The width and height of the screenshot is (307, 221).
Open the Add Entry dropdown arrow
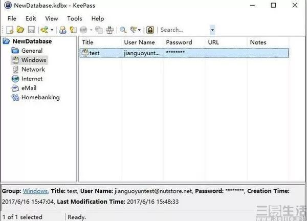52,30
